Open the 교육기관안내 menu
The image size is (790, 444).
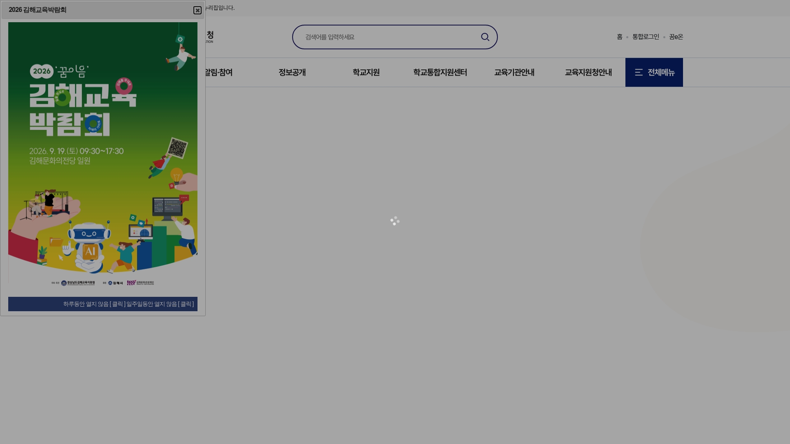[x=514, y=72]
